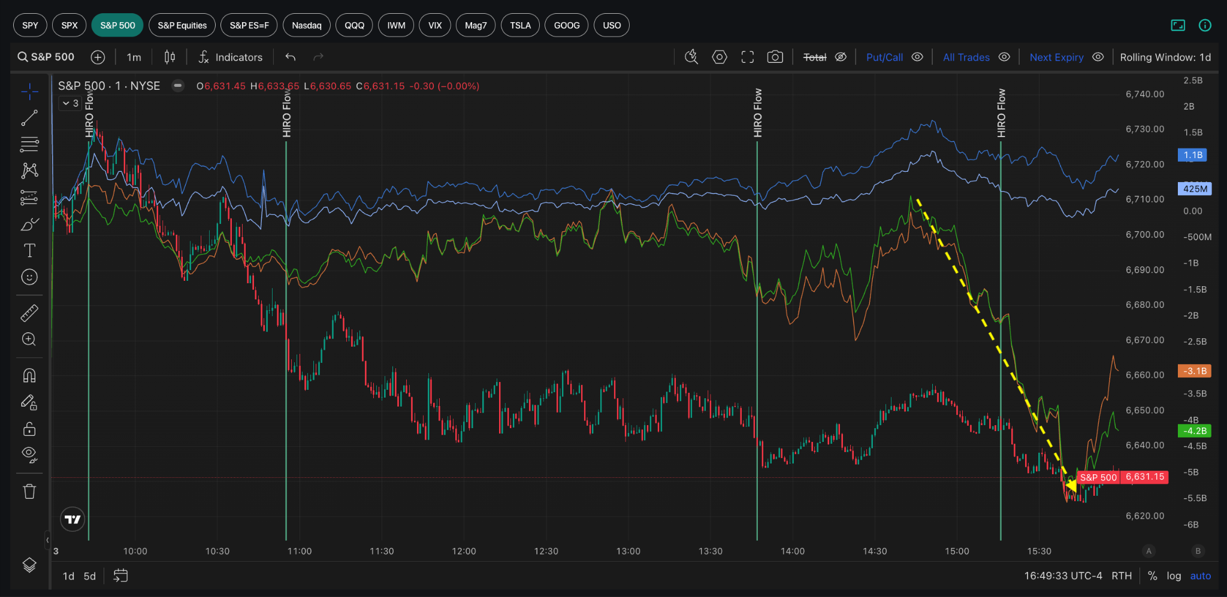Select the brush drawing tool
The width and height of the screenshot is (1227, 597).
click(29, 224)
